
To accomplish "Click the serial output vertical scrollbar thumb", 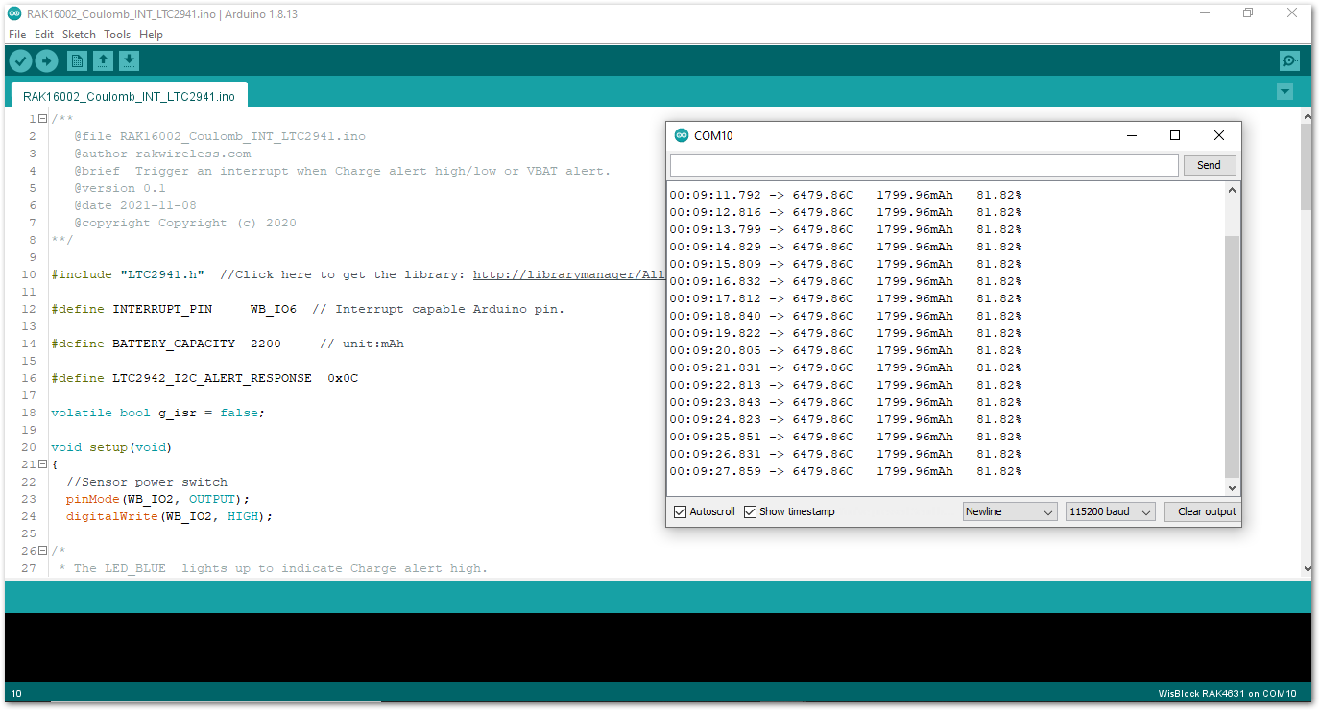I will [x=1233, y=357].
